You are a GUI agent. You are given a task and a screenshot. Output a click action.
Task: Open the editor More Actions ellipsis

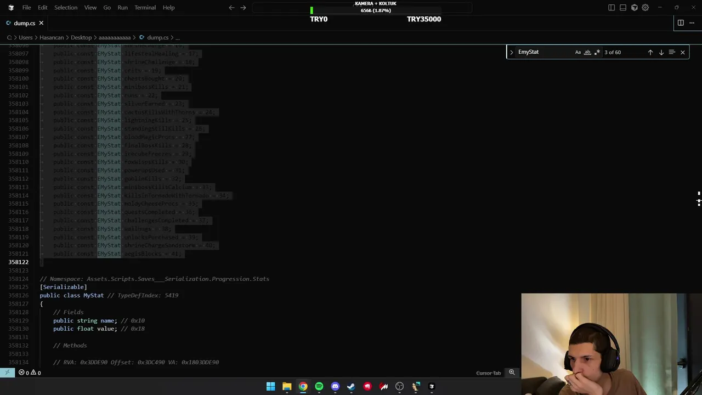pyautogui.click(x=692, y=23)
